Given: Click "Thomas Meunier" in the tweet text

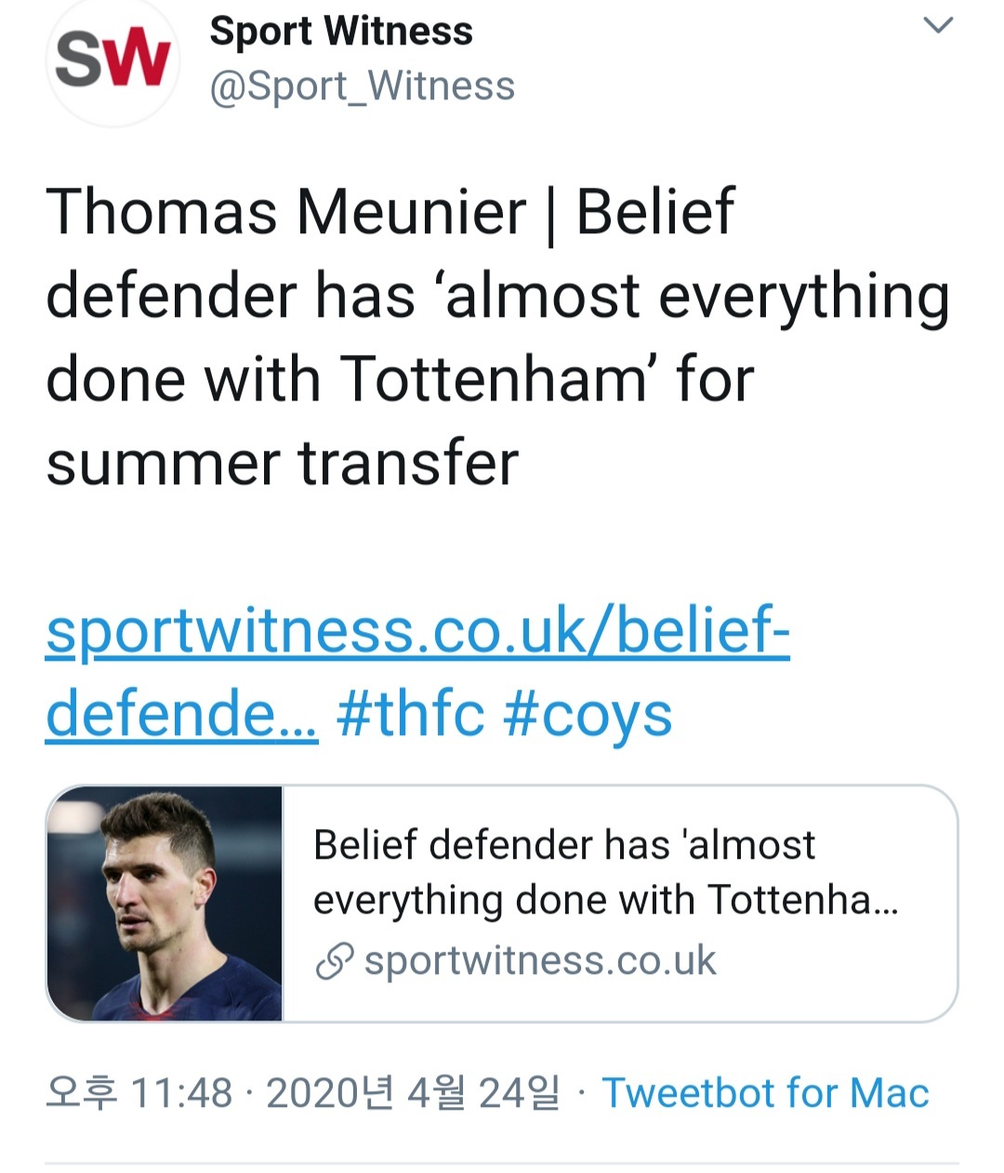Looking at the screenshot, I should [285, 212].
